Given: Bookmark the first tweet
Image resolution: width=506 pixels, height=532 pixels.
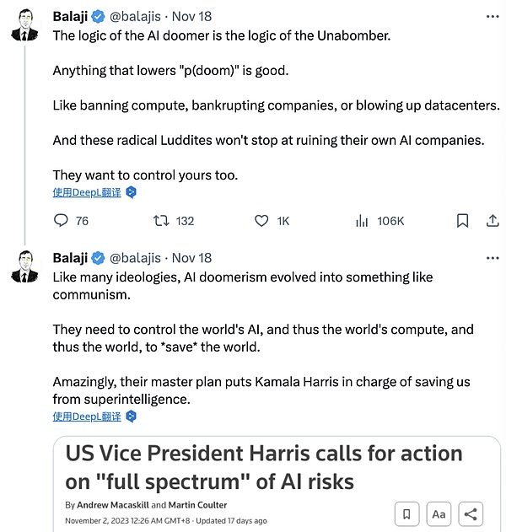Looking at the screenshot, I should pyautogui.click(x=462, y=221).
